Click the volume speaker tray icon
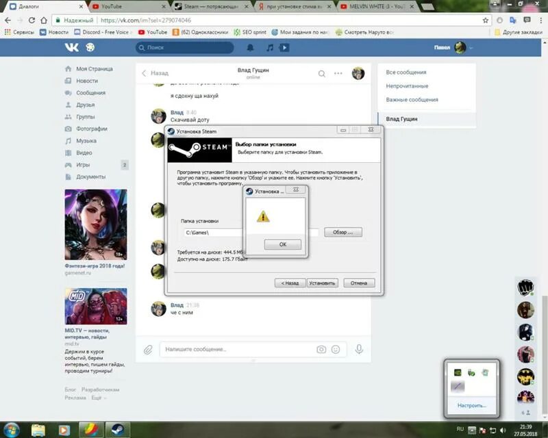The height and width of the screenshot is (438, 548). click(x=503, y=430)
